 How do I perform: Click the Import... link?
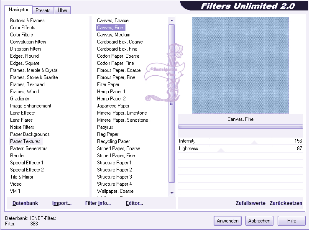click(62, 203)
